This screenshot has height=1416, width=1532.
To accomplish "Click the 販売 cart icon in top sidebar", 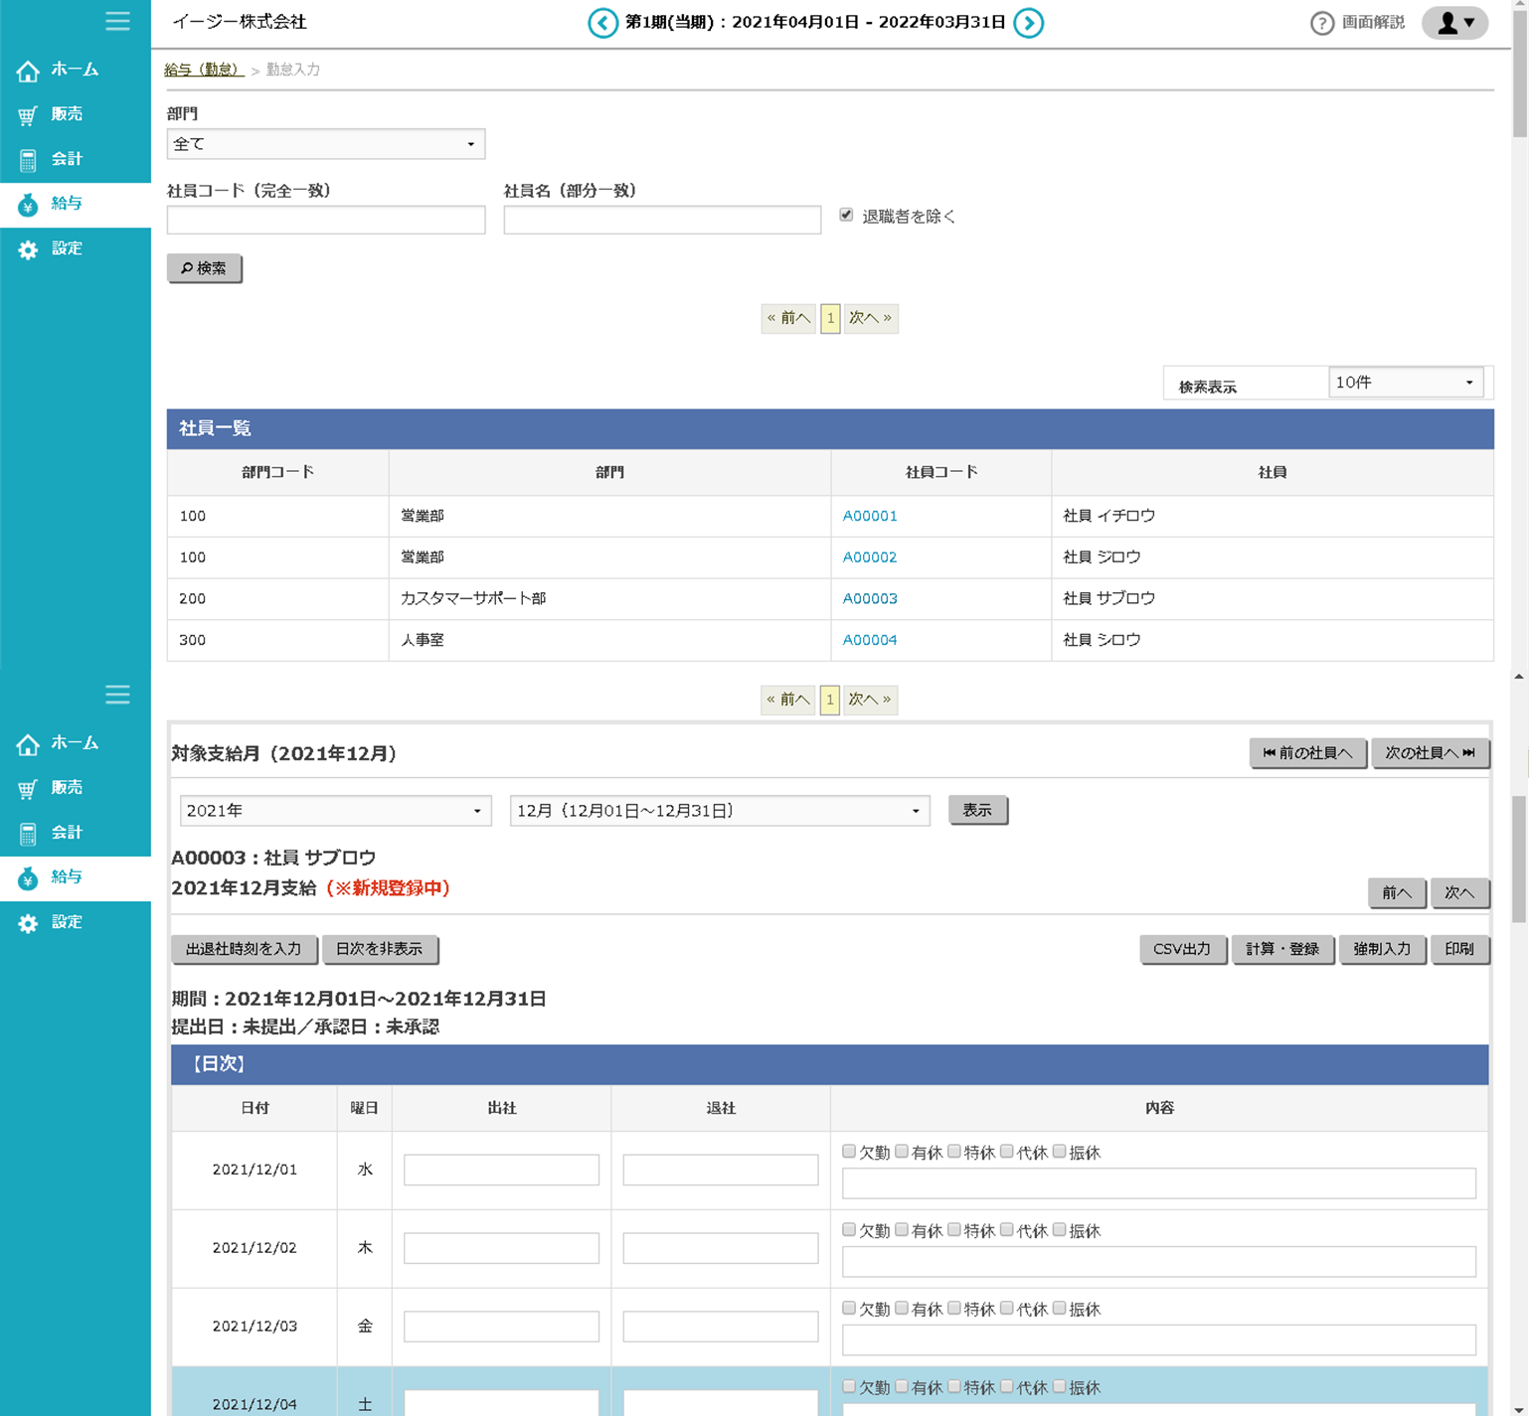I will click(x=28, y=115).
